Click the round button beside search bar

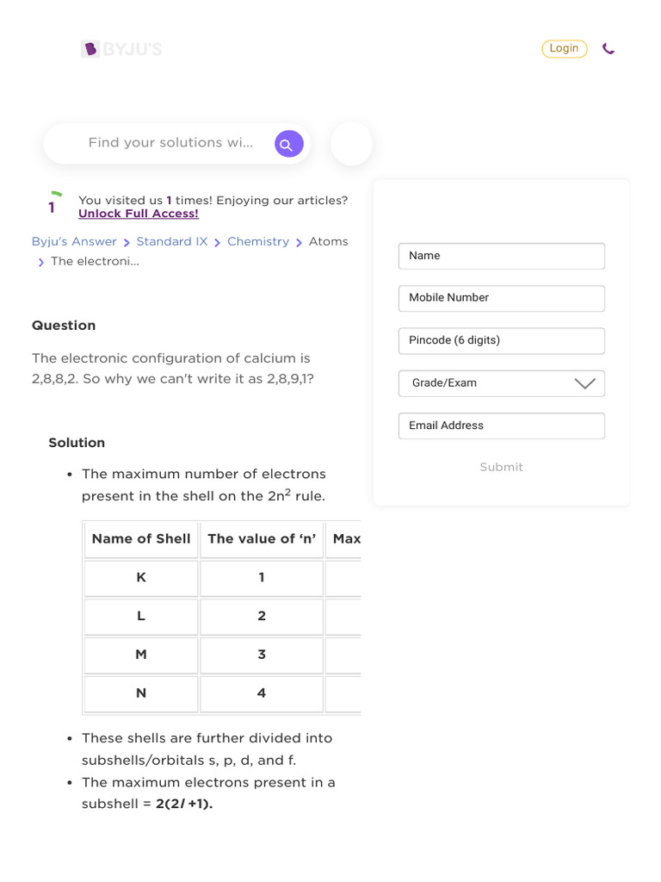tap(351, 144)
